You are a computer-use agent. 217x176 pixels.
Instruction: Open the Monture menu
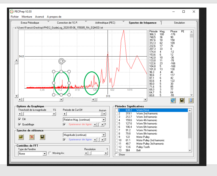[27, 17]
